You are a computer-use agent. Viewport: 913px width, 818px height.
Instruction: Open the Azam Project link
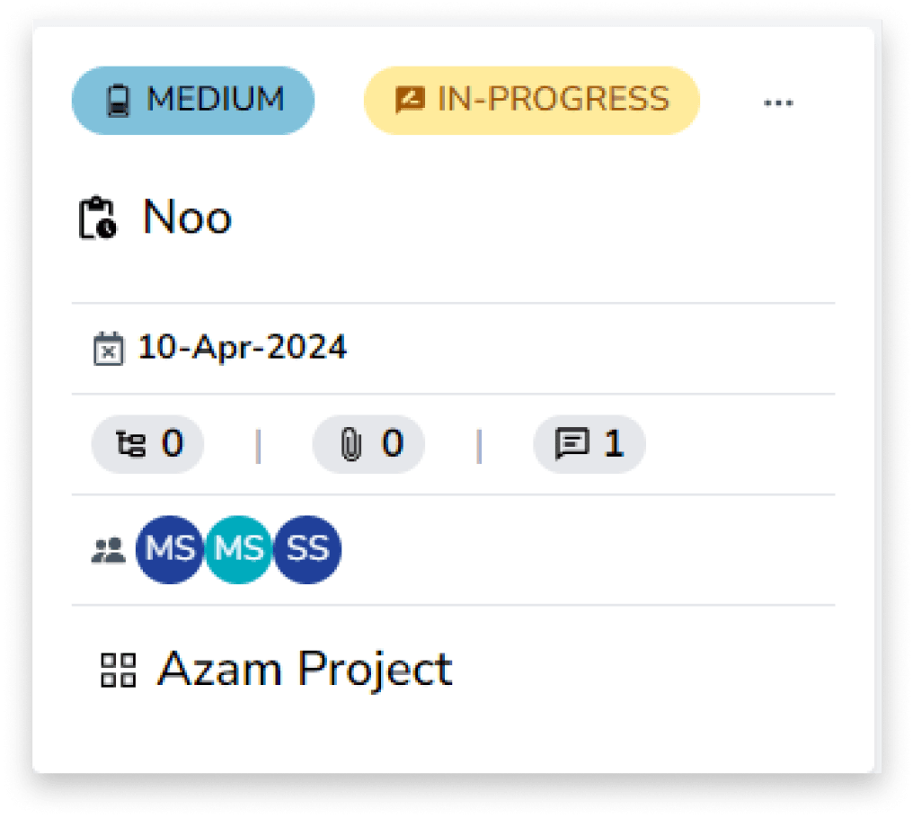click(x=305, y=670)
